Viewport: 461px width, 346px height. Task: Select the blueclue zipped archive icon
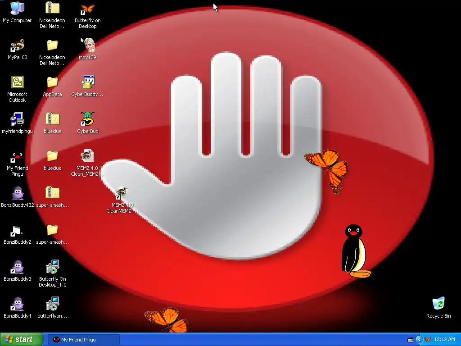52,123
